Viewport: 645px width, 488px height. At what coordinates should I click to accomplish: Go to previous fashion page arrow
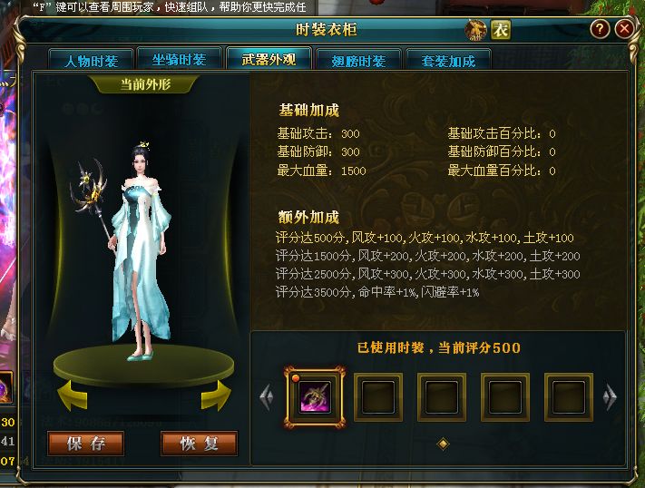[267, 397]
